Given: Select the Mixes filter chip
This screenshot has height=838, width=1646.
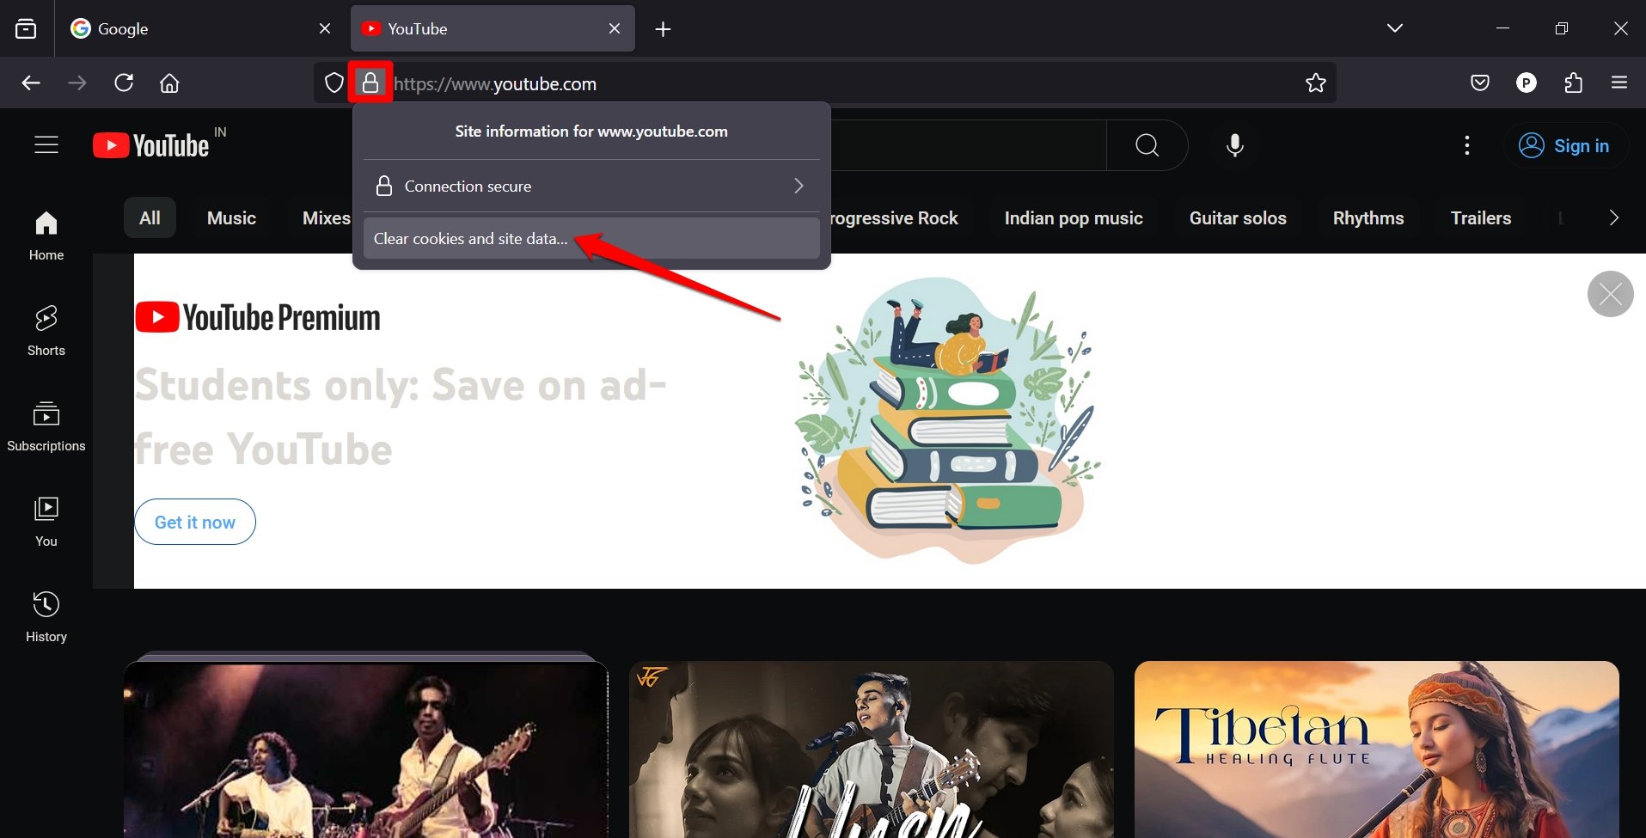Looking at the screenshot, I should (326, 218).
